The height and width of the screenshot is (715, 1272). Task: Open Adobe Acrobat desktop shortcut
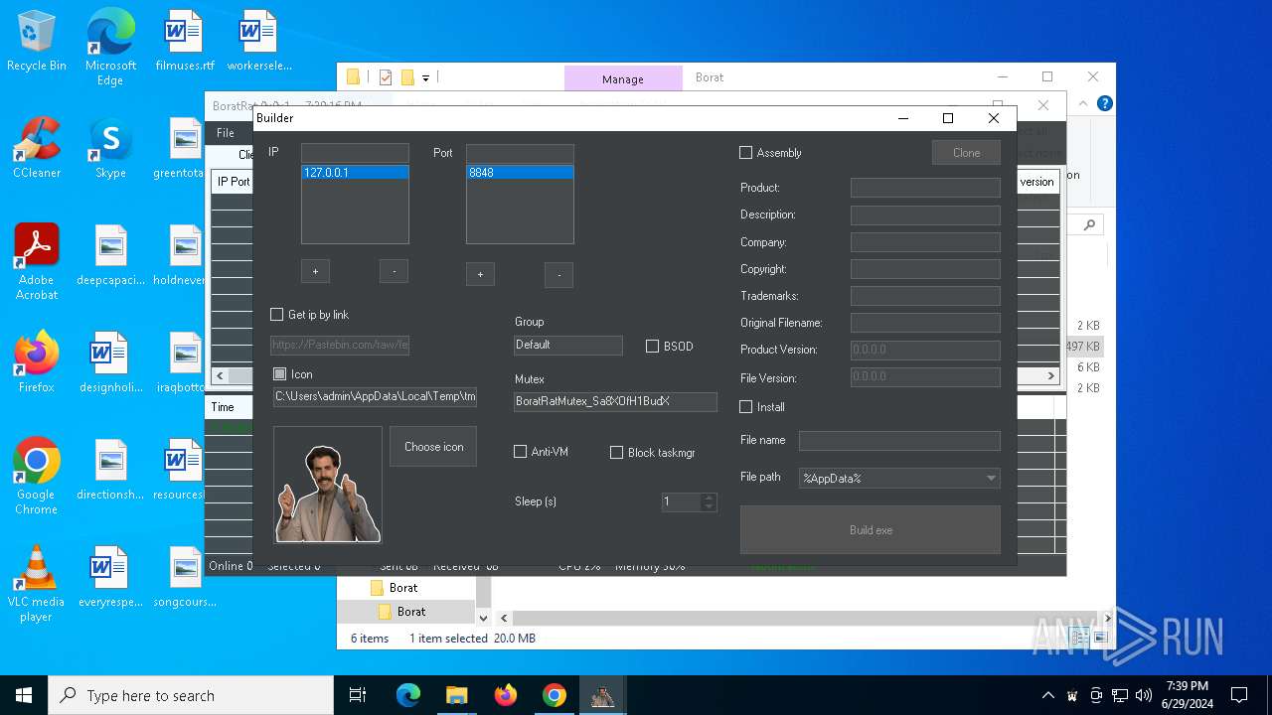pyautogui.click(x=37, y=261)
